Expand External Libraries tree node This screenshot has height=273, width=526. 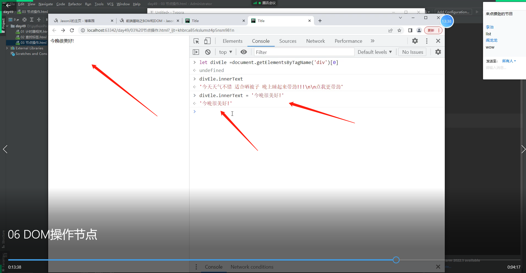(x=7, y=48)
